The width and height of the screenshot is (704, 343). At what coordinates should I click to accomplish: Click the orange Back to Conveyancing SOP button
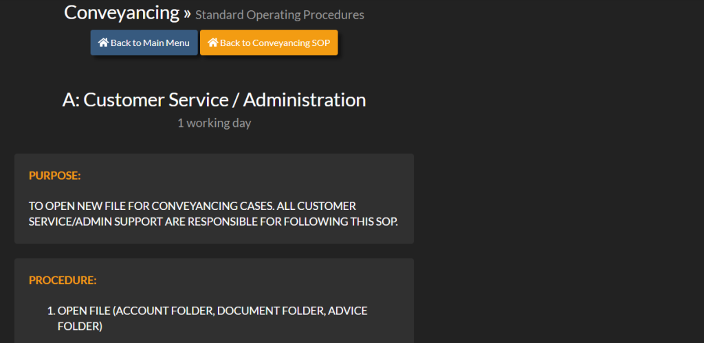tap(269, 43)
